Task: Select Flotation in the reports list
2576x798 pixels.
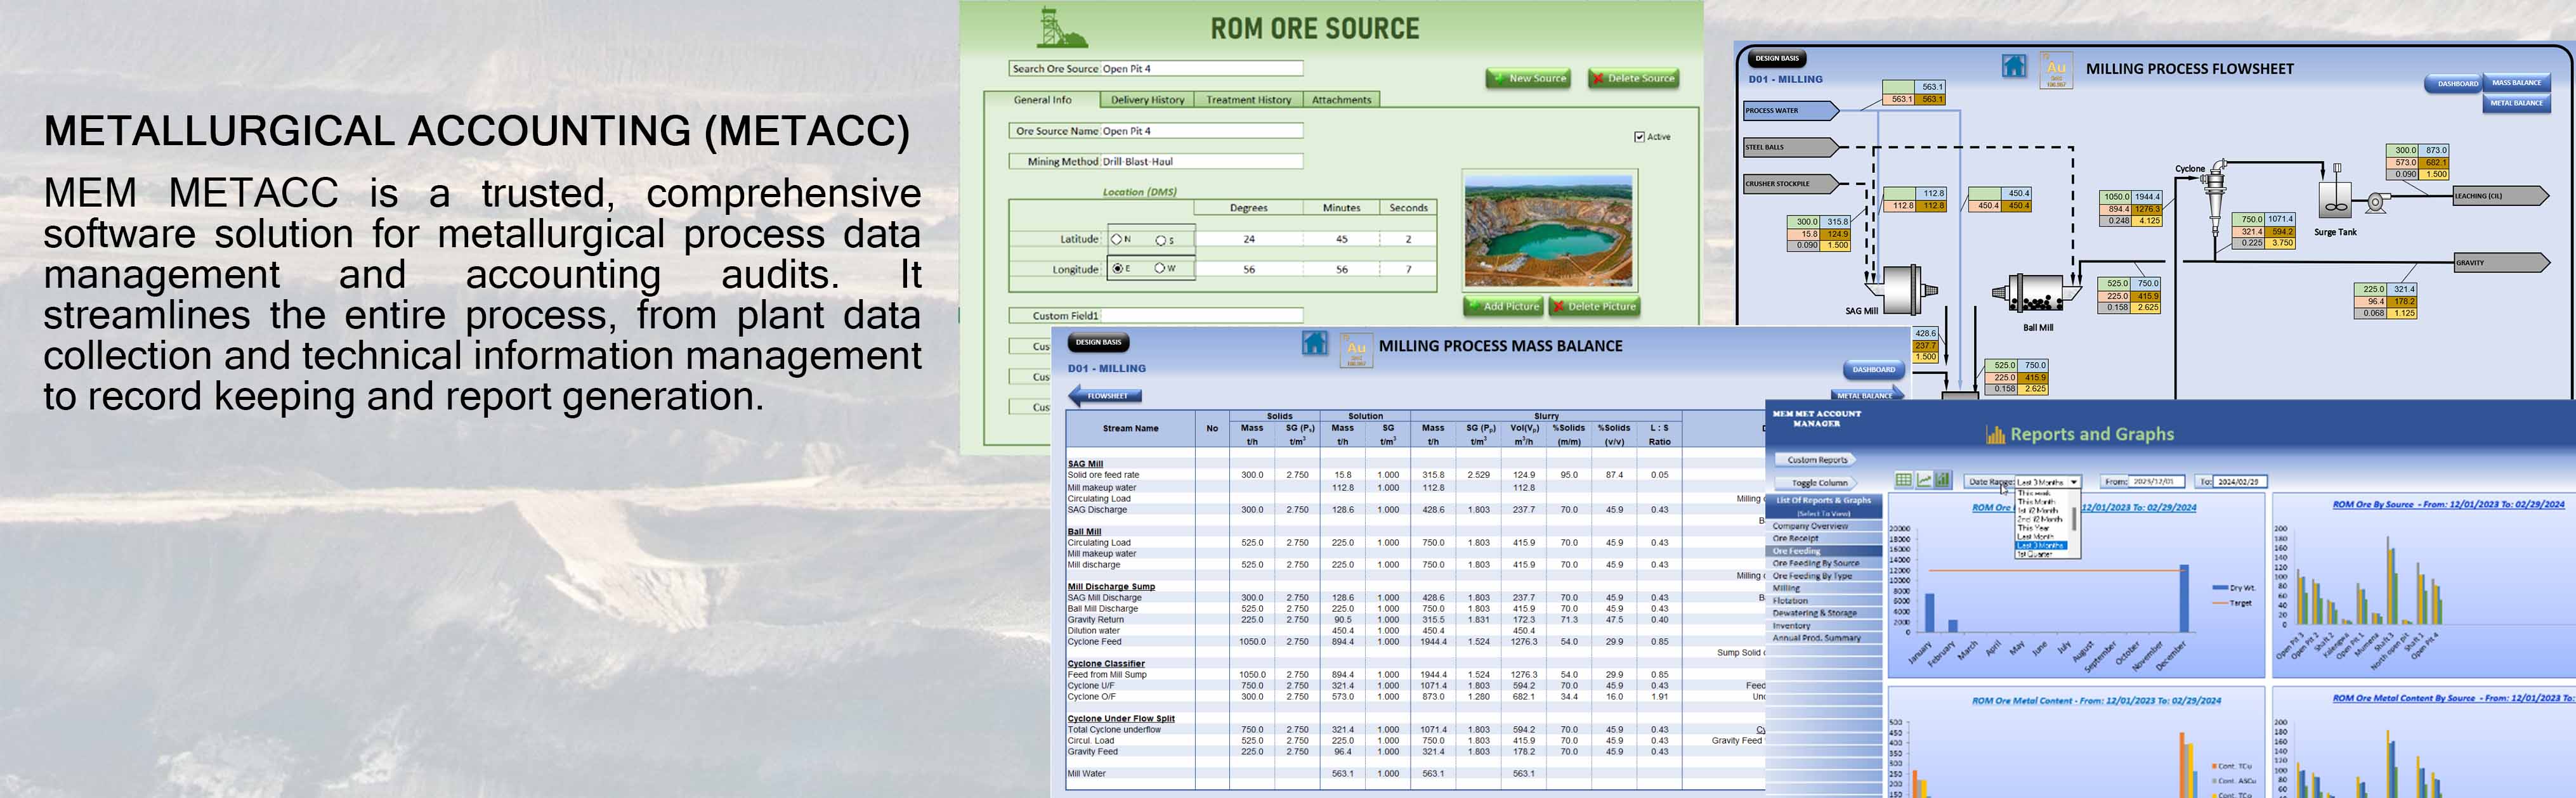Action: [x=1824, y=600]
